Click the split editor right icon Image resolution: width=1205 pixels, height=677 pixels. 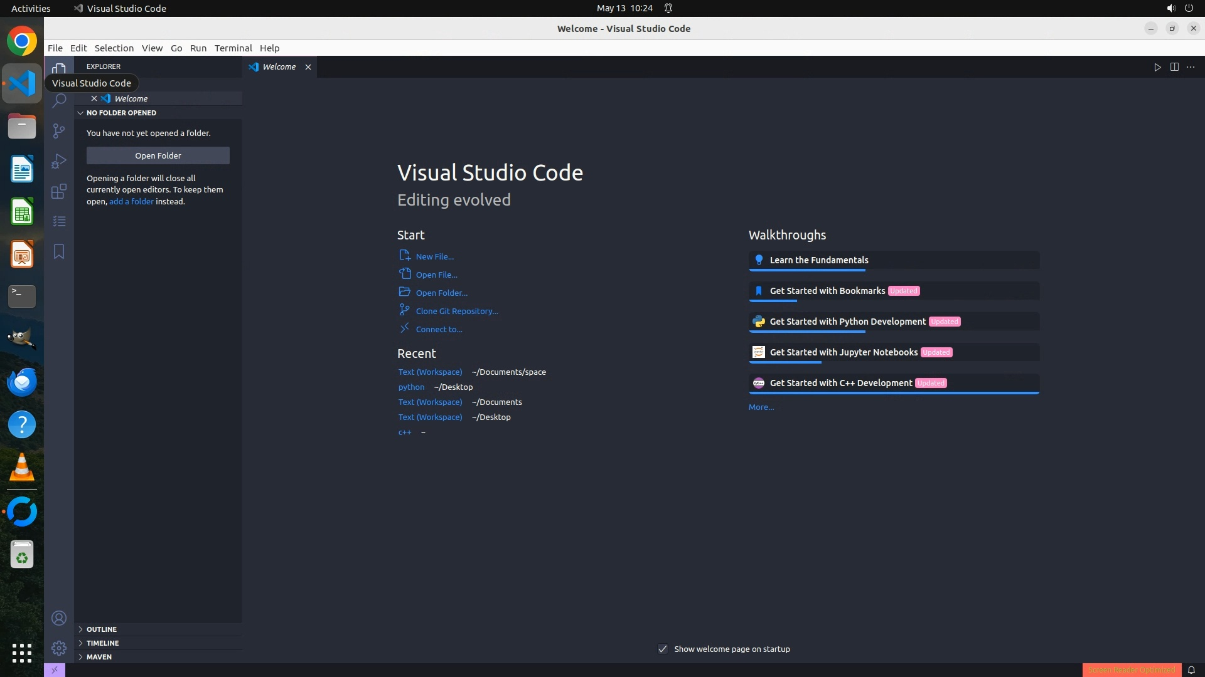coord(1174,67)
